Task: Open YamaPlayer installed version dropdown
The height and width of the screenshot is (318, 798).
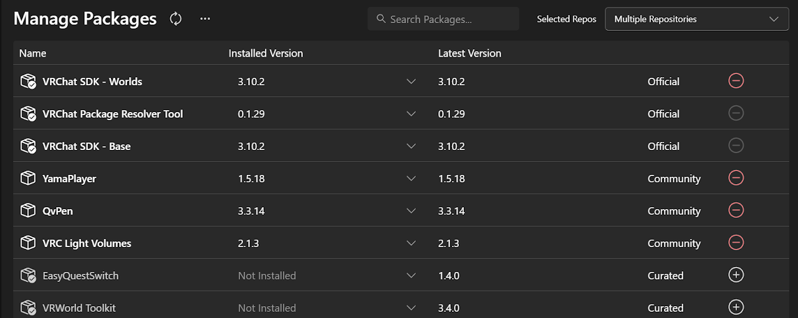Action: pyautogui.click(x=411, y=179)
